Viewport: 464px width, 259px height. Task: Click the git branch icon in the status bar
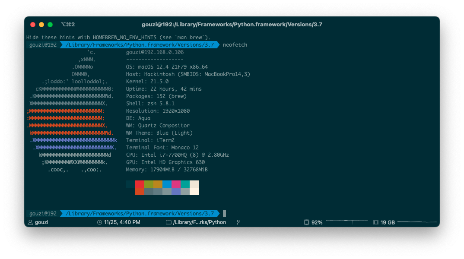(x=238, y=222)
